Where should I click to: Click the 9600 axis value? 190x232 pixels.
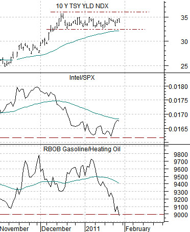click(x=181, y=170)
